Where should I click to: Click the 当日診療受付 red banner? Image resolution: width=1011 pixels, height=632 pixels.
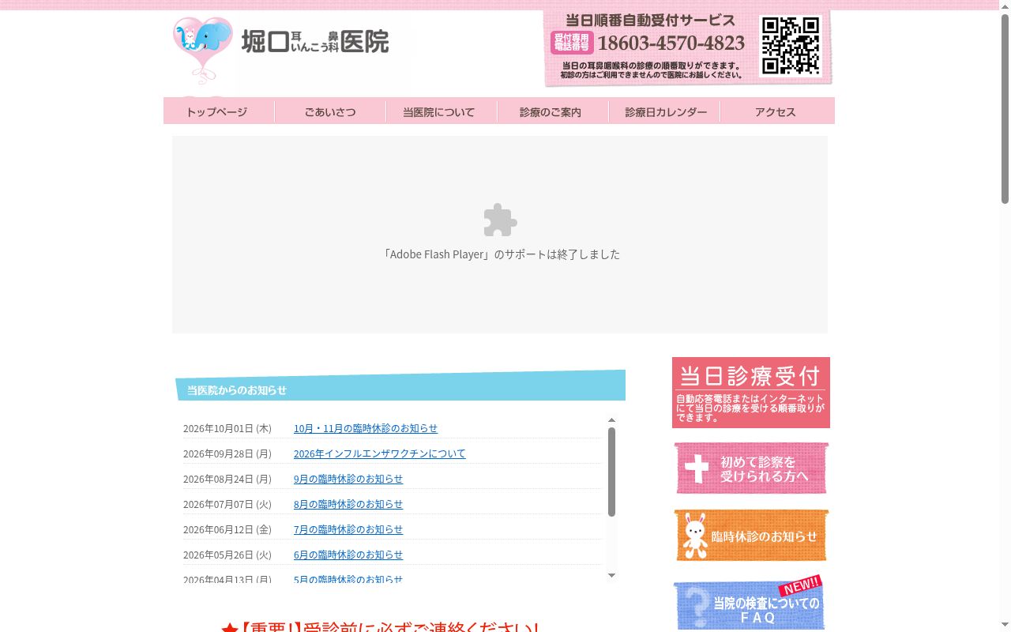[751, 393]
